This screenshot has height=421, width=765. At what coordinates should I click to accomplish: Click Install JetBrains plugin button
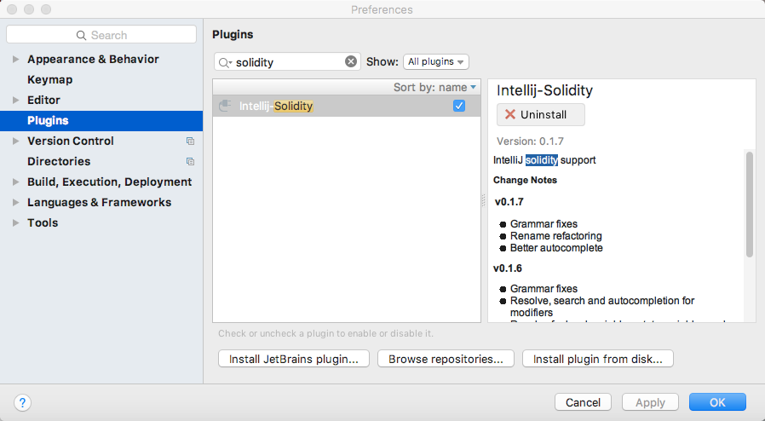tap(294, 359)
